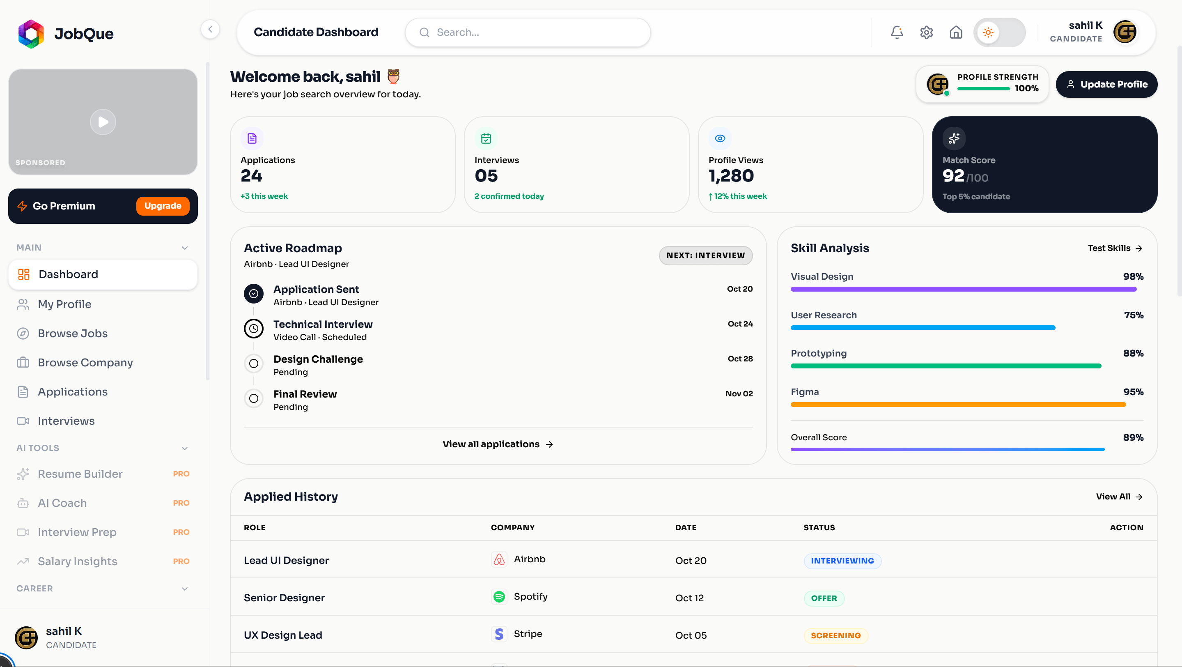
Task: Go to Browse Company
Action: click(103, 363)
